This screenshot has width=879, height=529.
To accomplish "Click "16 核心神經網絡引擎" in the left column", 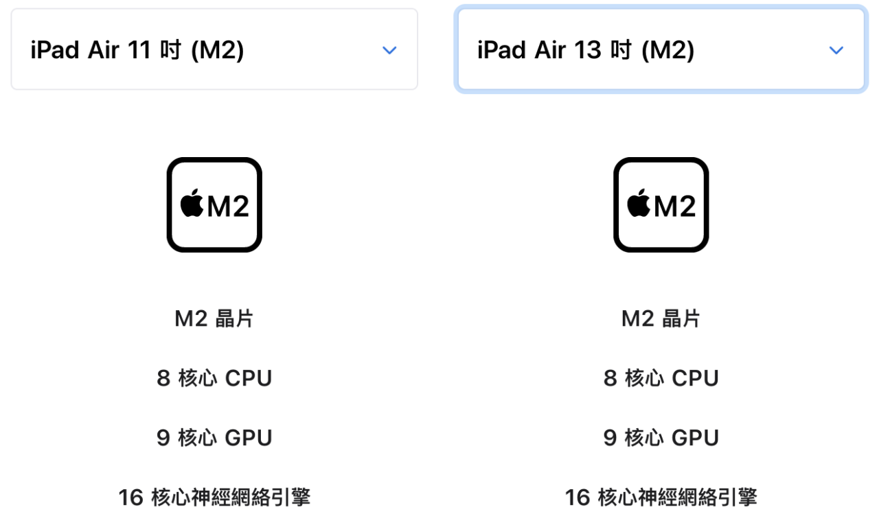I will click(214, 497).
